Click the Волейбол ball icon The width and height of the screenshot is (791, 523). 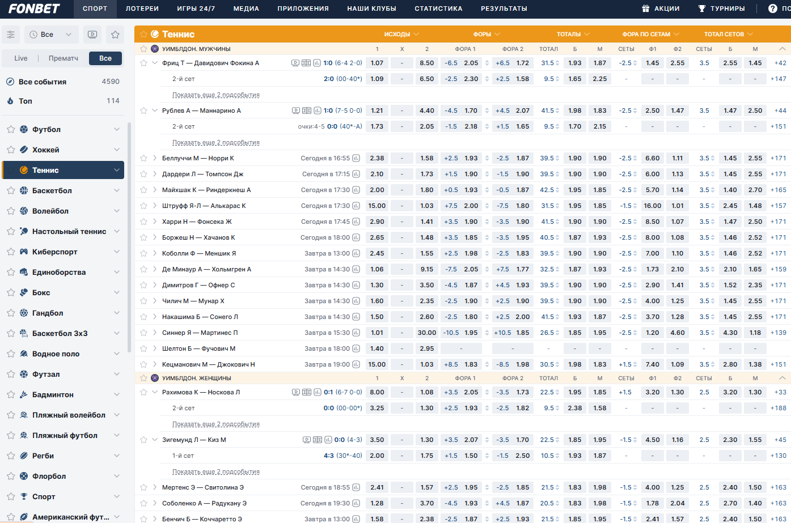tap(24, 211)
